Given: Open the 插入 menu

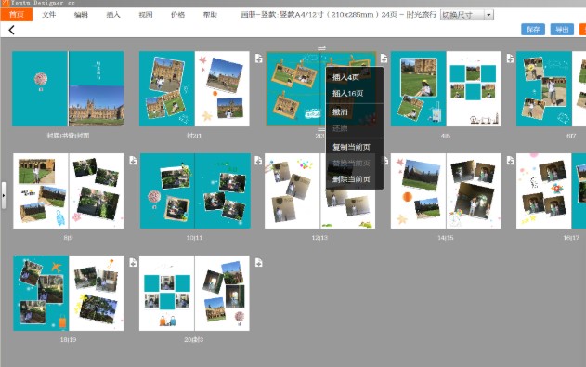Looking at the screenshot, I should pos(113,15).
